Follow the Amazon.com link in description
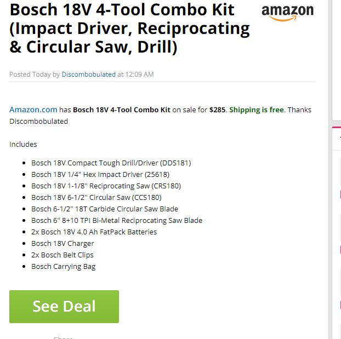Screen dimensions: 341x339 [33, 110]
